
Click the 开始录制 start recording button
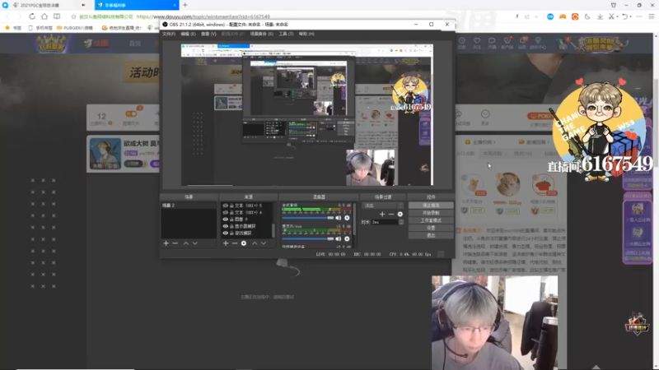pos(431,213)
